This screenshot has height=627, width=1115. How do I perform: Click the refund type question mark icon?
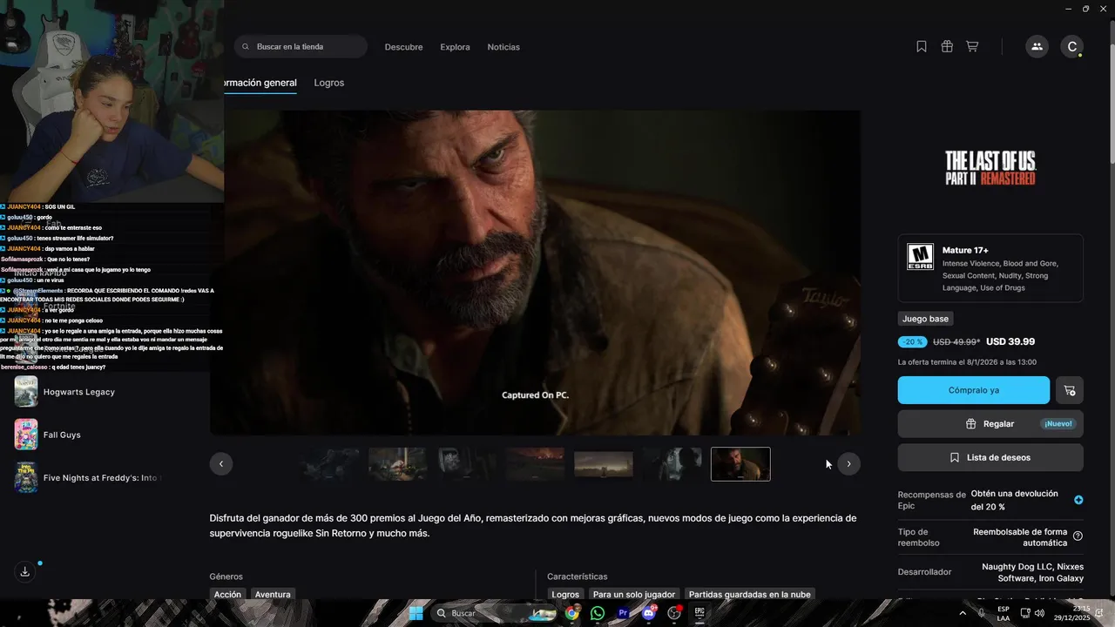(1078, 536)
